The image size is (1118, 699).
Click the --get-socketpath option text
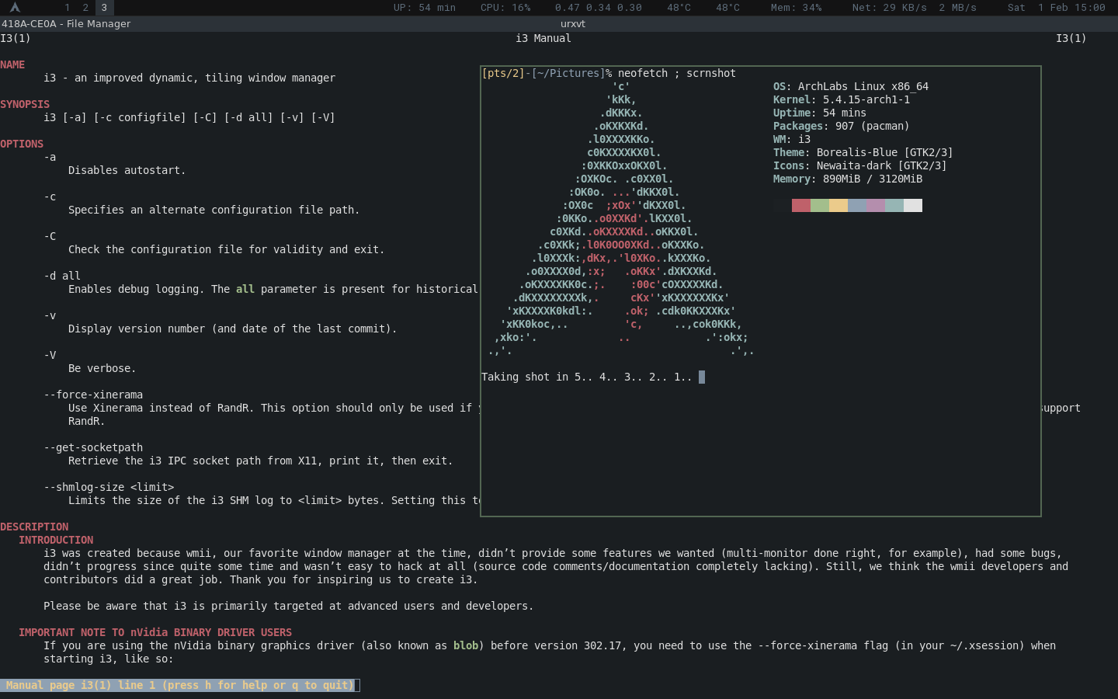pyautogui.click(x=93, y=447)
